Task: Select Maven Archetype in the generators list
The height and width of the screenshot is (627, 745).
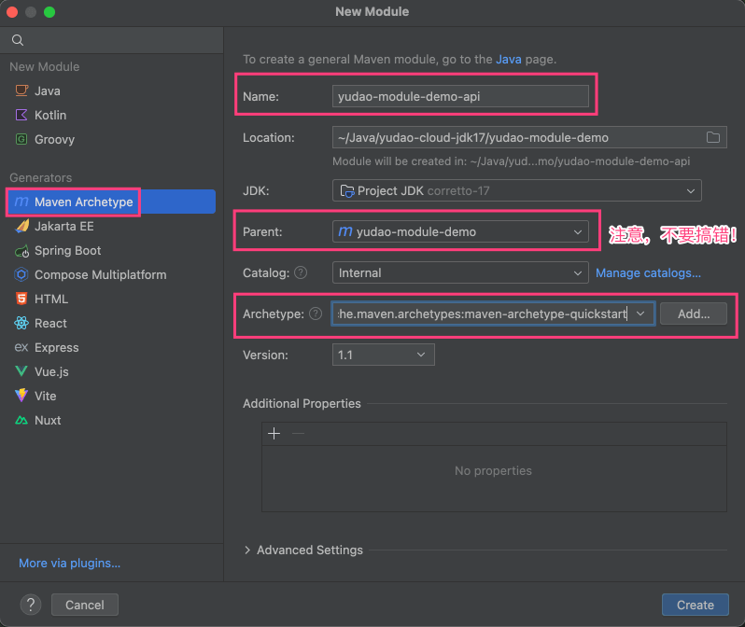Action: (83, 202)
